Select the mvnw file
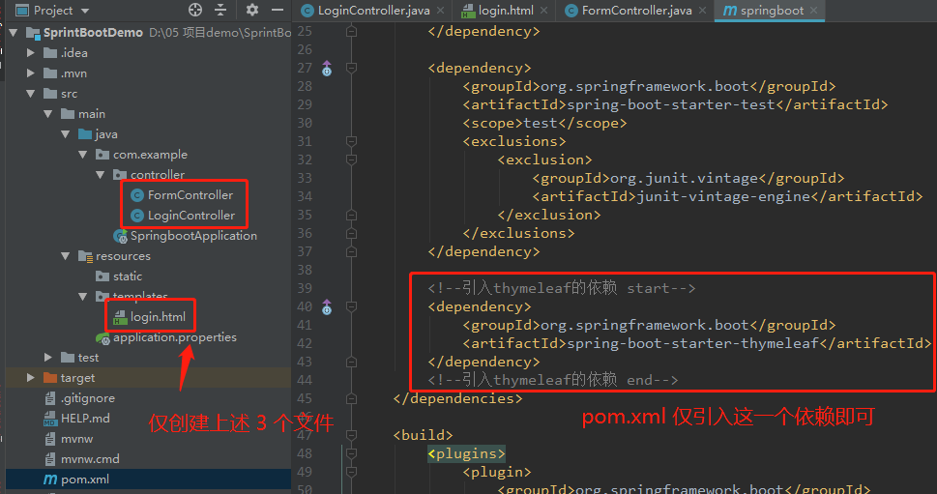Screen dimensions: 937x494 [x=76, y=439]
